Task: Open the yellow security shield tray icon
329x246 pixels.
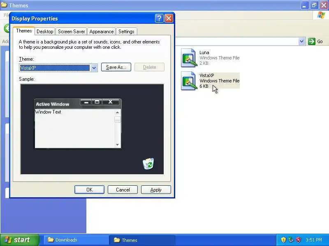Action: (x=283, y=240)
